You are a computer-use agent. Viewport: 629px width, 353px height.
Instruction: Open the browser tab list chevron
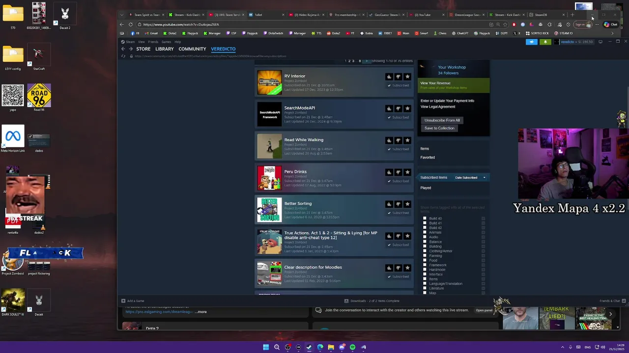point(122,15)
